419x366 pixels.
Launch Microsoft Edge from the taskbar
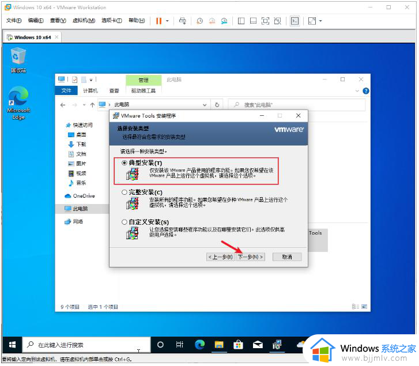point(199,345)
